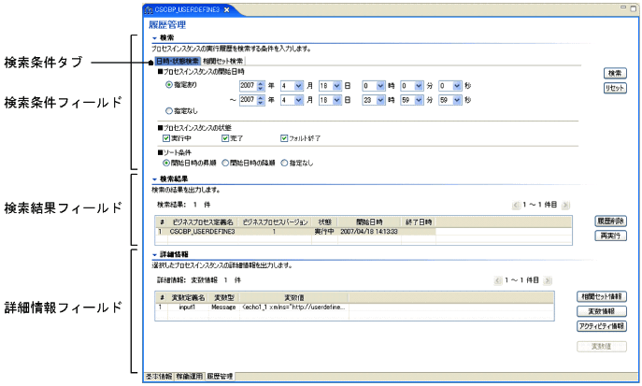Open start month dropdown
Image resolution: width=642 pixels, height=386 pixels.
pos(298,86)
